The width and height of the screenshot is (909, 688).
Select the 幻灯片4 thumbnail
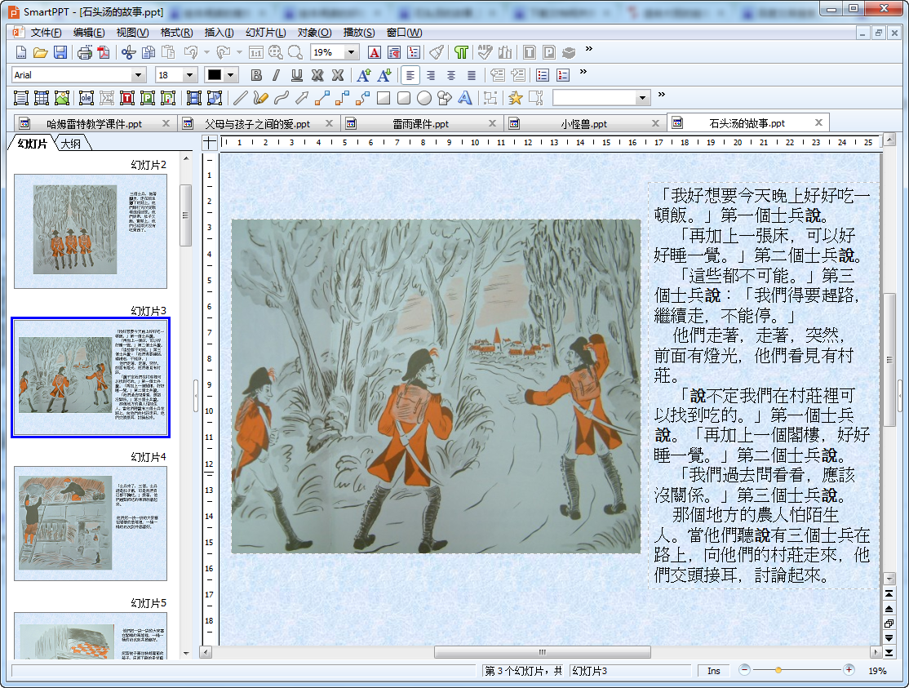[91, 523]
